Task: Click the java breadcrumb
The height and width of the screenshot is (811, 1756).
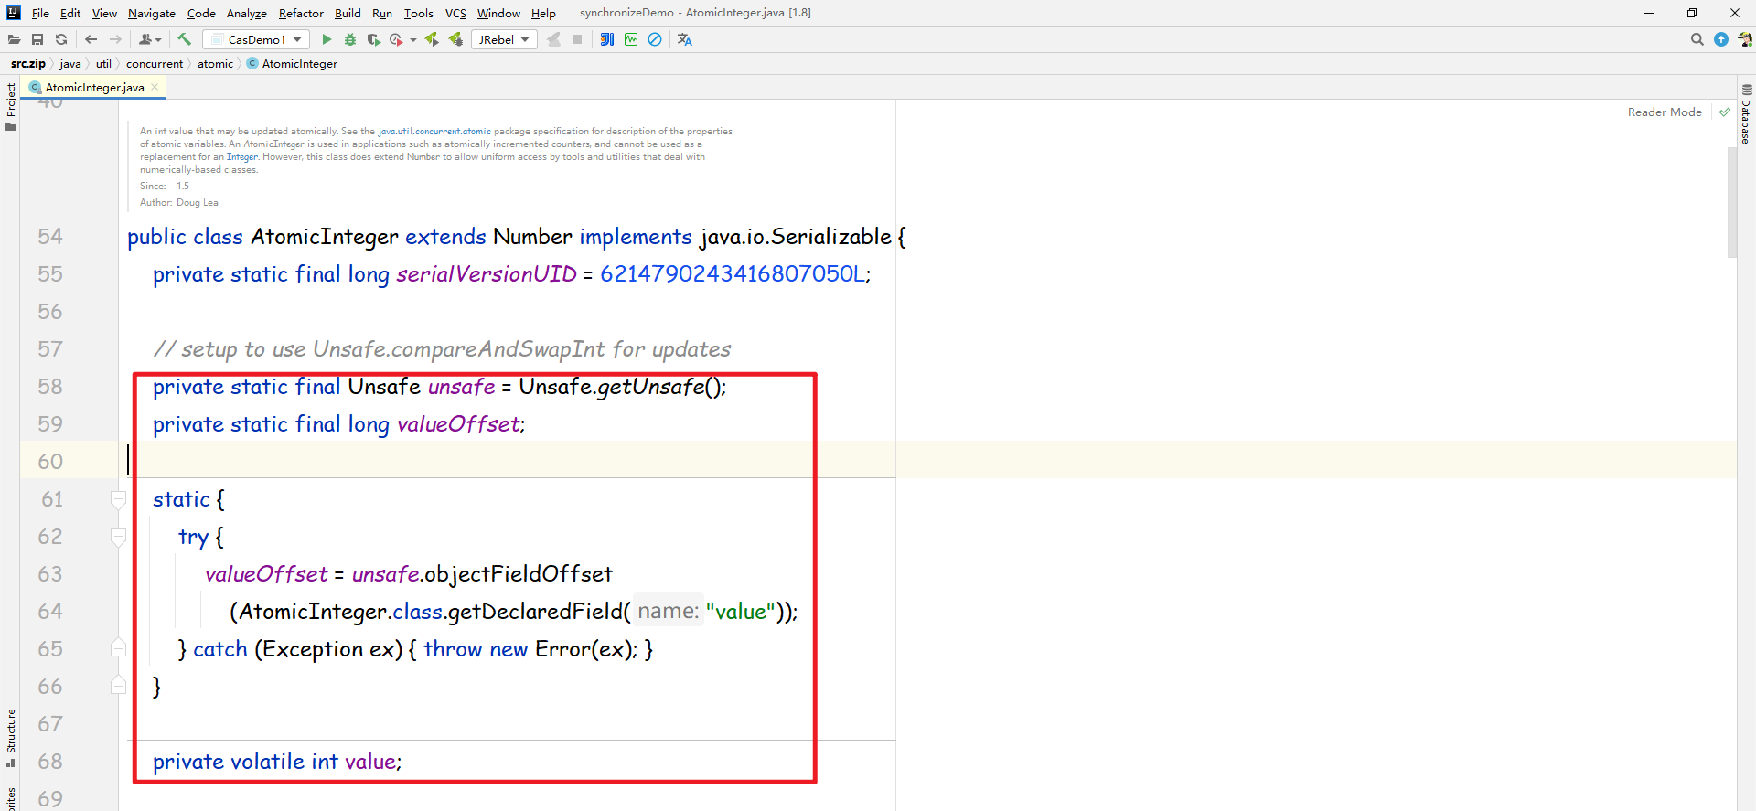Action: coord(70,64)
